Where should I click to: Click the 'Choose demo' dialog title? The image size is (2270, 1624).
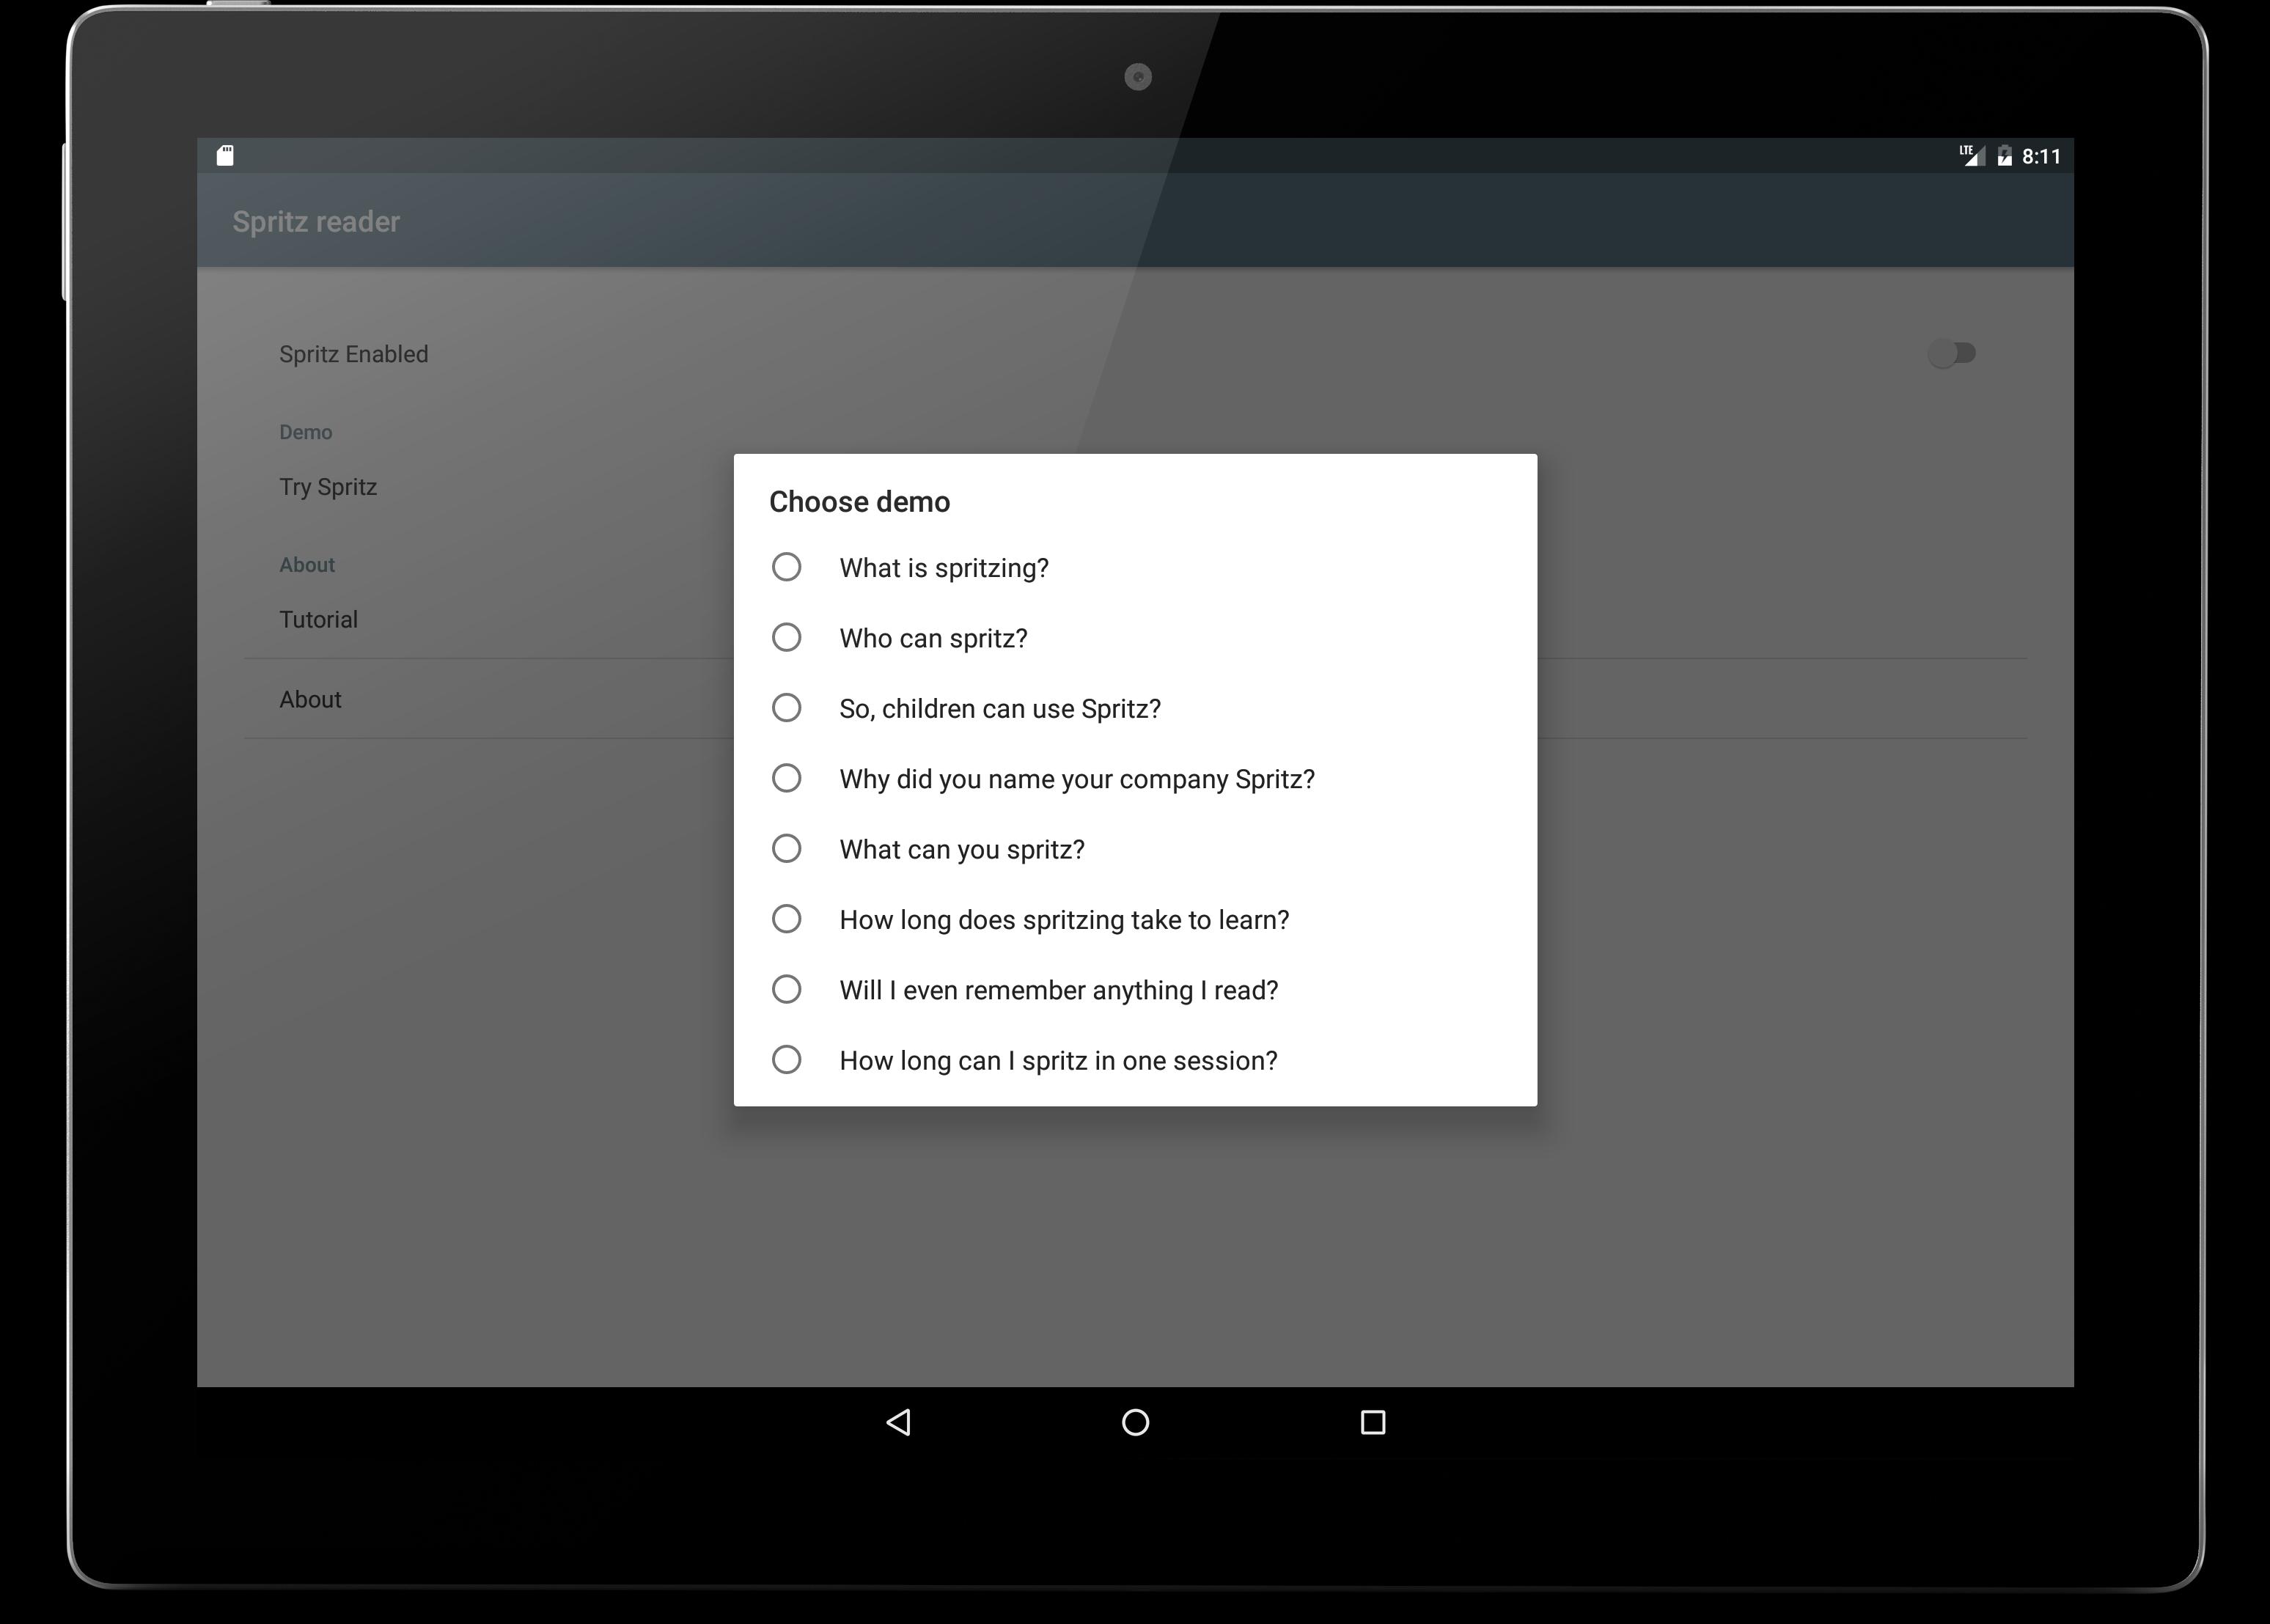859,501
